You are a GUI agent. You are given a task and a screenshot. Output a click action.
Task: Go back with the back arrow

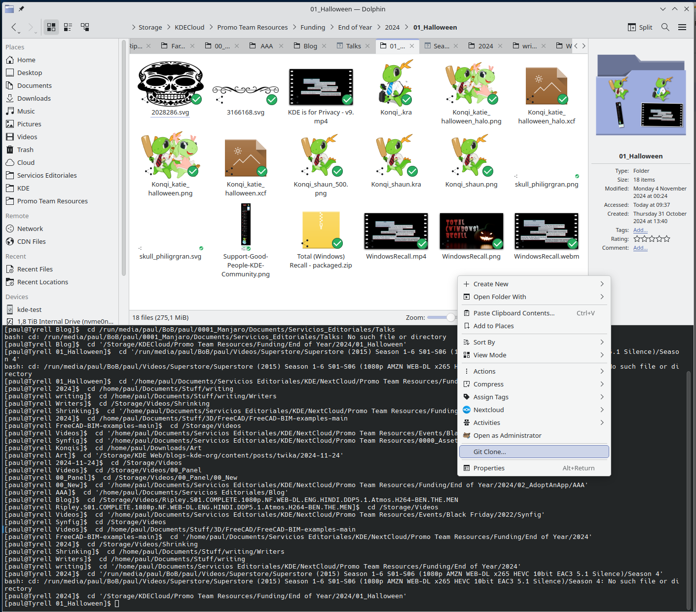coord(14,27)
